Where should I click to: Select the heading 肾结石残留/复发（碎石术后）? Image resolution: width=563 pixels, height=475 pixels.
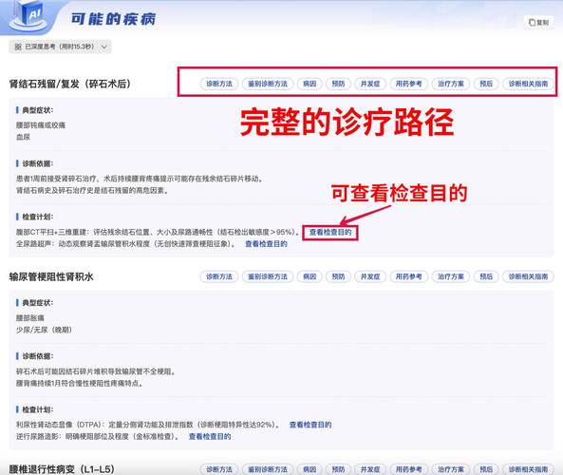point(70,84)
